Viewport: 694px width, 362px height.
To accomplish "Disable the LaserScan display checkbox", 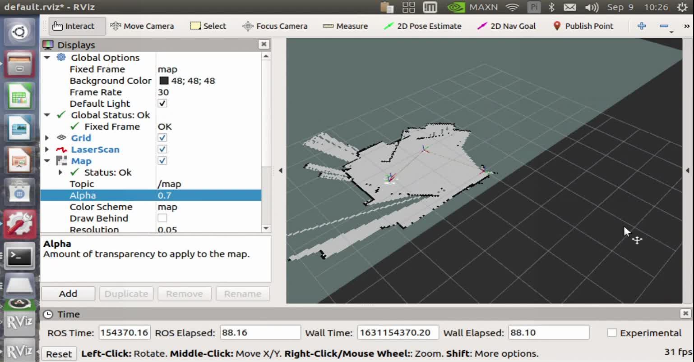I will 162,149.
